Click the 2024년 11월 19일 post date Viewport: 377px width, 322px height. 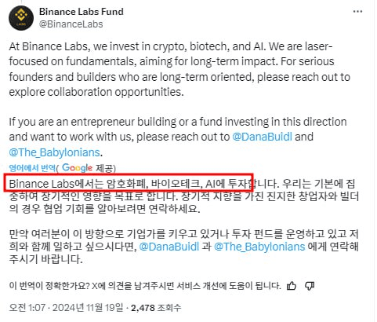(88, 307)
